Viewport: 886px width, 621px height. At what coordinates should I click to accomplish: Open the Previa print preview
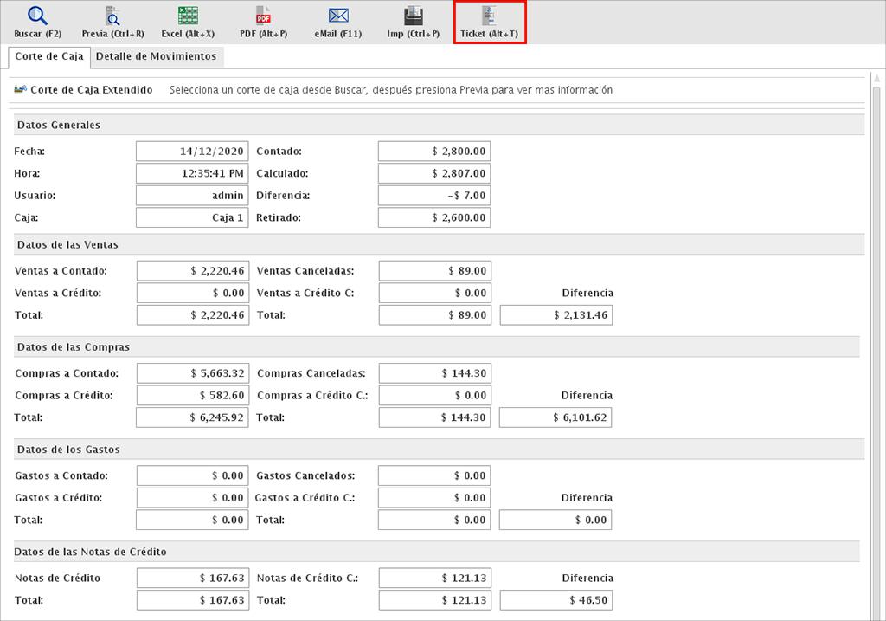pos(112,16)
